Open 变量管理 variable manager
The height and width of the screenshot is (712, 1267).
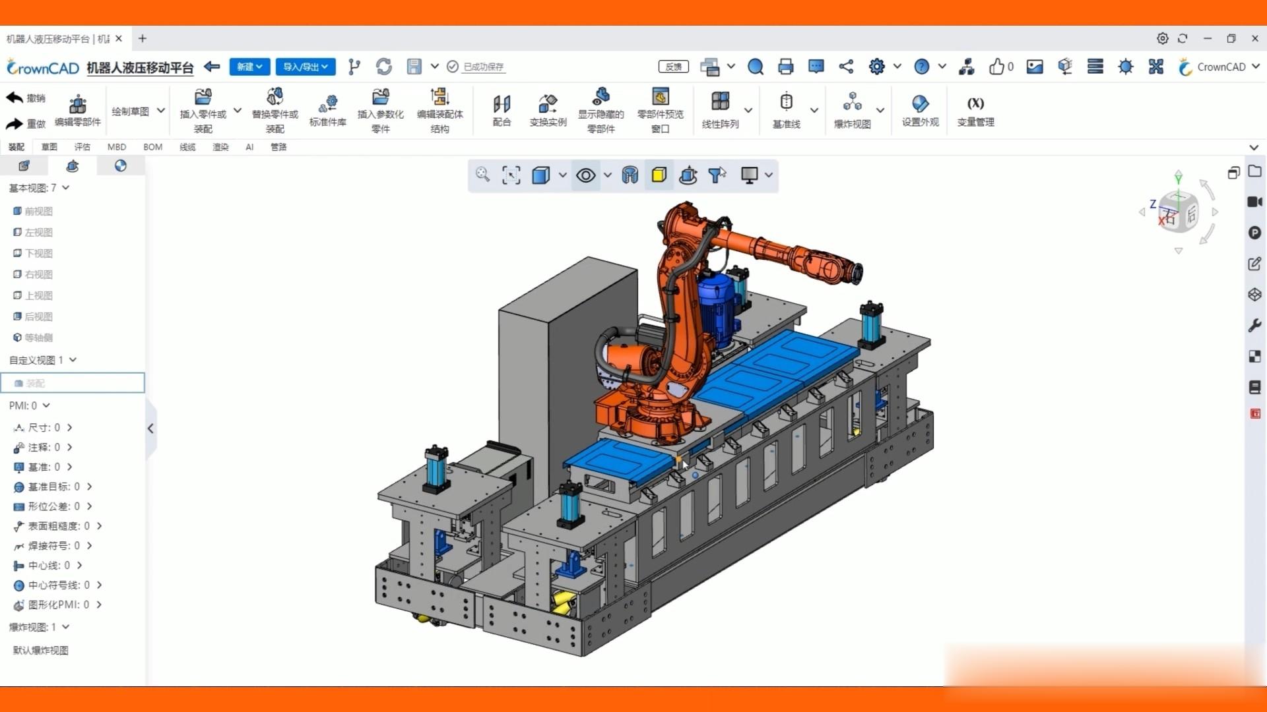(x=975, y=104)
